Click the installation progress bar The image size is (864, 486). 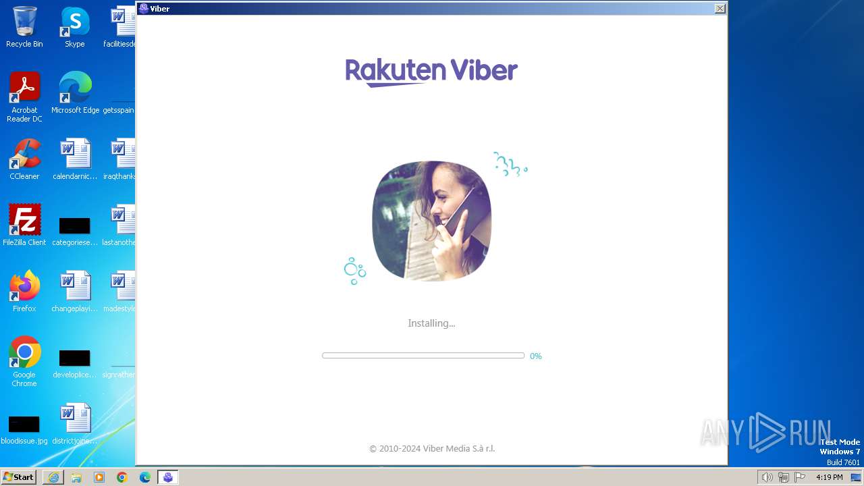[423, 356]
